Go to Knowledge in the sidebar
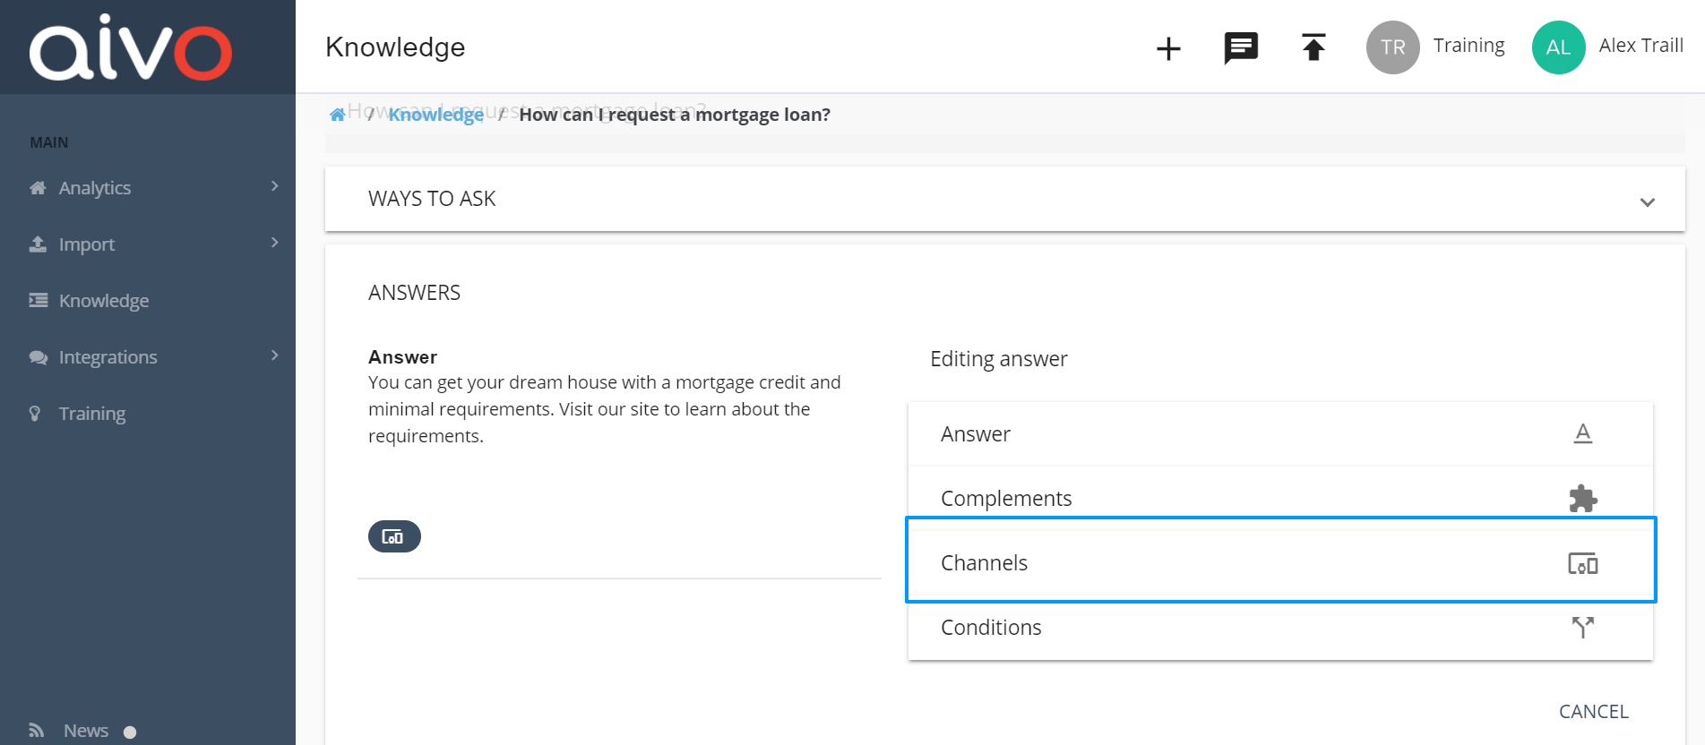The image size is (1705, 745). point(148,301)
